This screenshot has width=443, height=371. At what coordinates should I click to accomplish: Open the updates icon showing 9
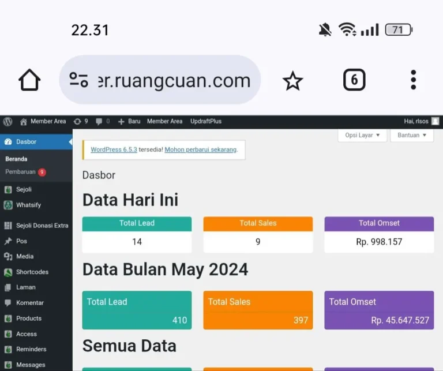[80, 121]
